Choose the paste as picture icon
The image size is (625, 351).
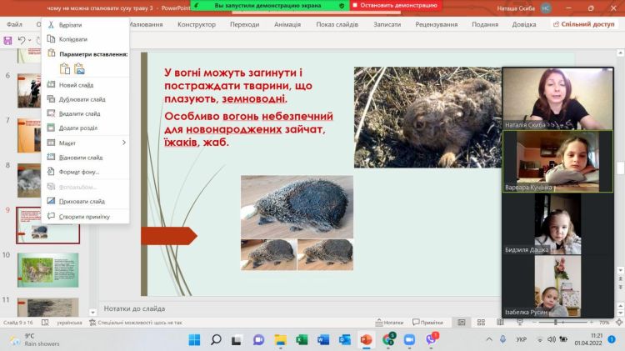[80, 68]
